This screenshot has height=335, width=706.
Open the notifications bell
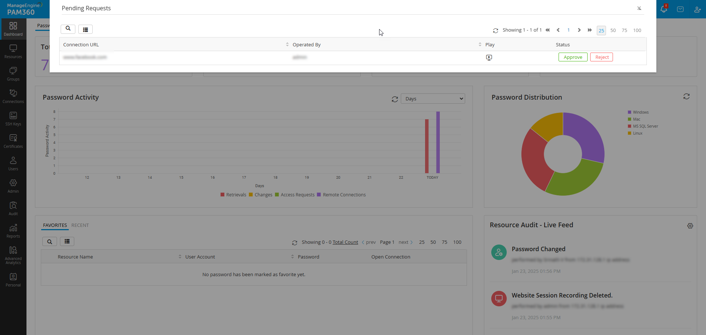click(x=664, y=9)
